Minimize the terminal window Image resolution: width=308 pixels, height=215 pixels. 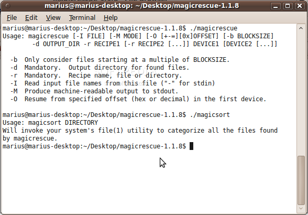pyautogui.click(x=276, y=6)
